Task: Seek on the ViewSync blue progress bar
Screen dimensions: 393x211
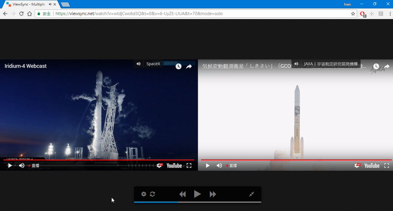Action: 197,202
